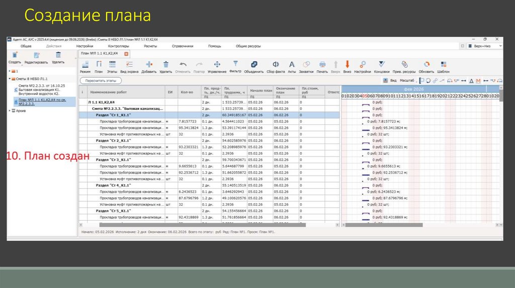515x288 pixels.
Task: Click the labor value 60.349185167
Action: pos(234,115)
